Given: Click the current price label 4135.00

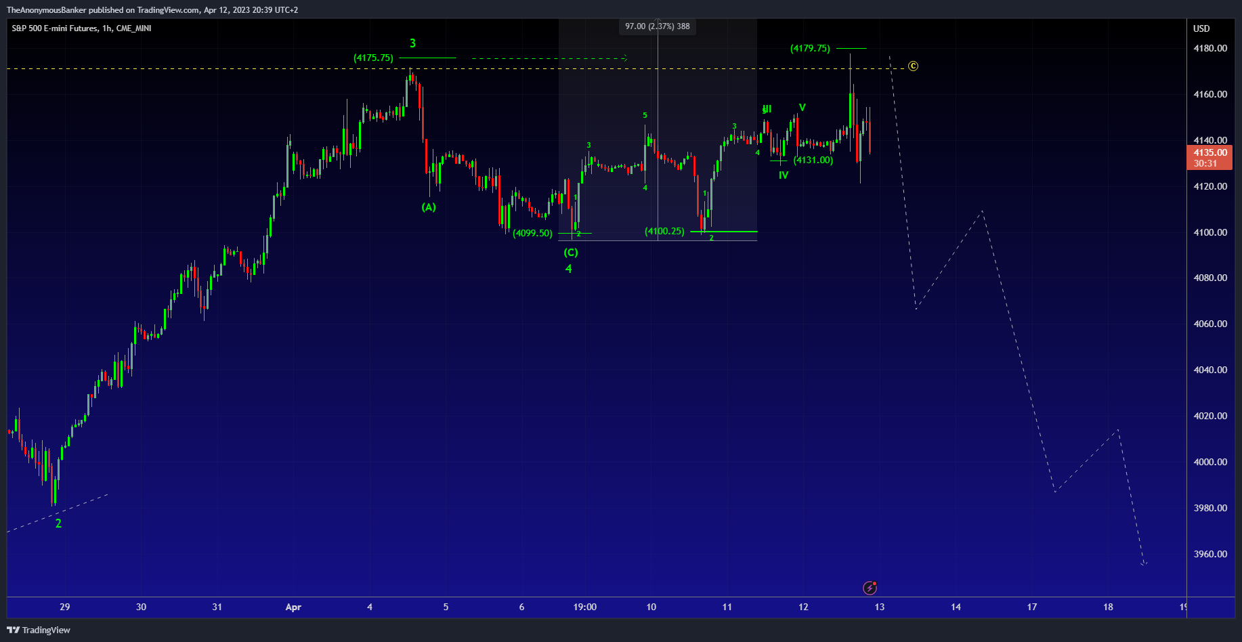Looking at the screenshot, I should [x=1209, y=152].
